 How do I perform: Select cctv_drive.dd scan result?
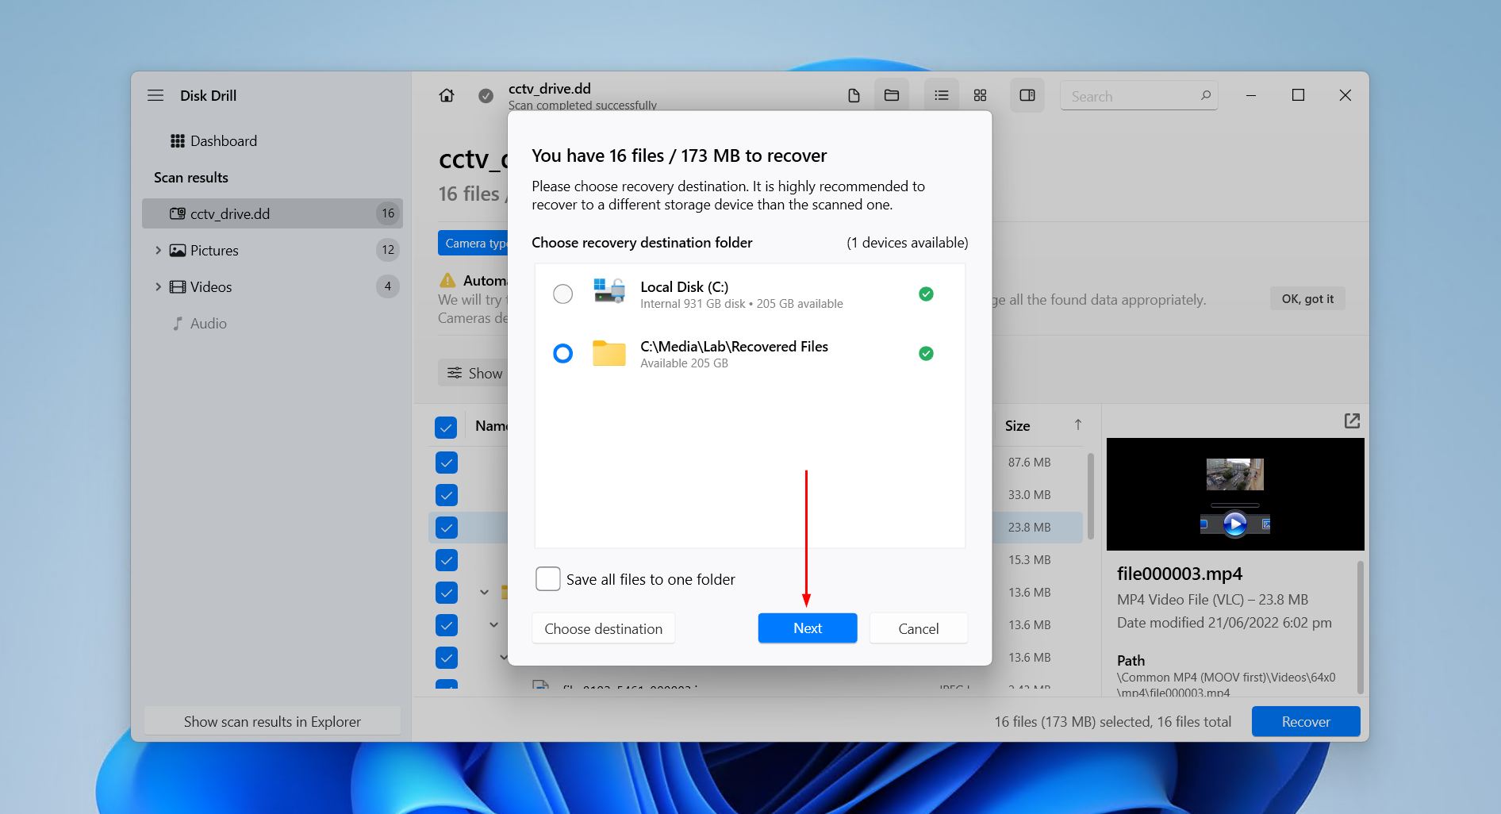coord(273,213)
